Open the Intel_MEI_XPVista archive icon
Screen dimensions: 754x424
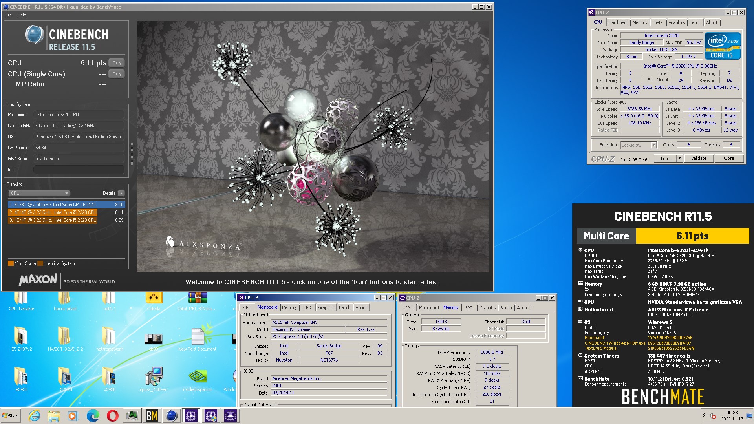coord(198,301)
